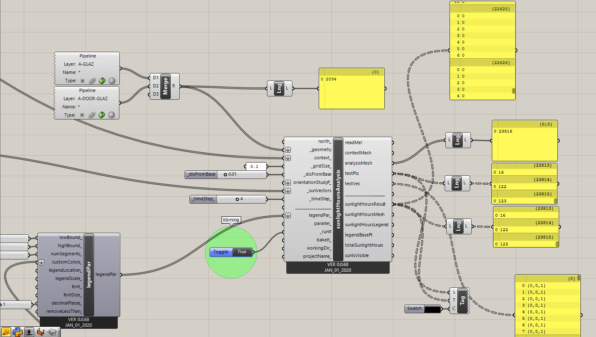This screenshot has height=337, width=596.
Task: Toggle mesh type on A-GLAZ pipeline
Action: coord(112,81)
